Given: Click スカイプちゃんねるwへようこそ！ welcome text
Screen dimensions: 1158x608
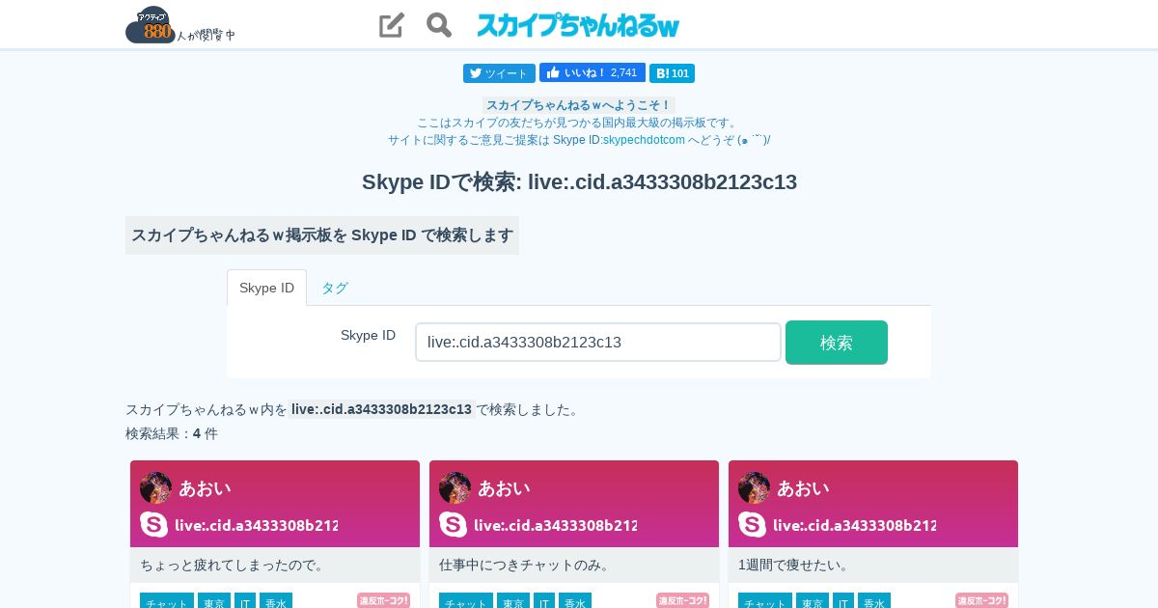Looking at the screenshot, I should click(579, 105).
